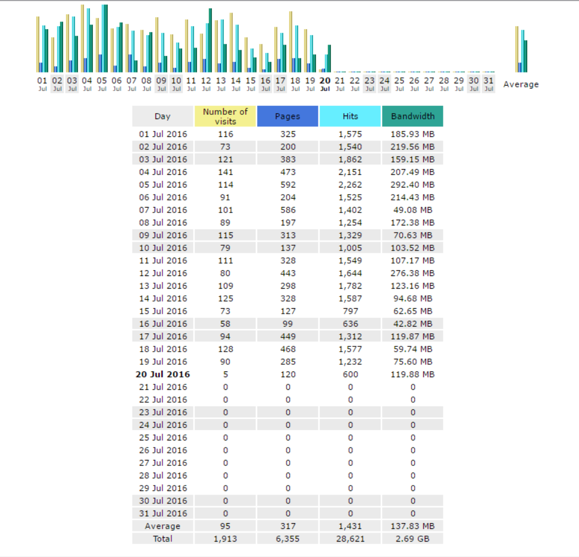Click the '04 Jul 2016' row date
579x557 pixels.
click(x=163, y=172)
